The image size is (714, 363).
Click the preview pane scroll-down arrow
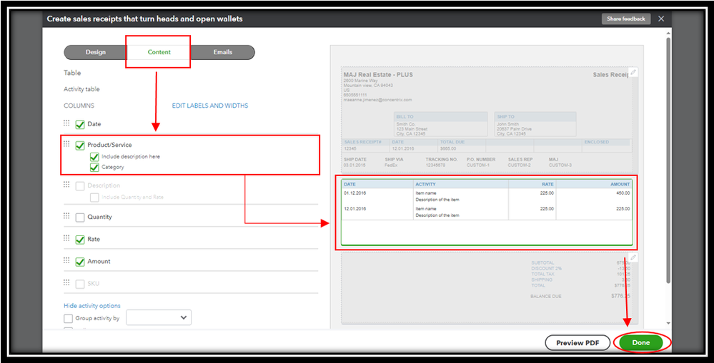668,323
